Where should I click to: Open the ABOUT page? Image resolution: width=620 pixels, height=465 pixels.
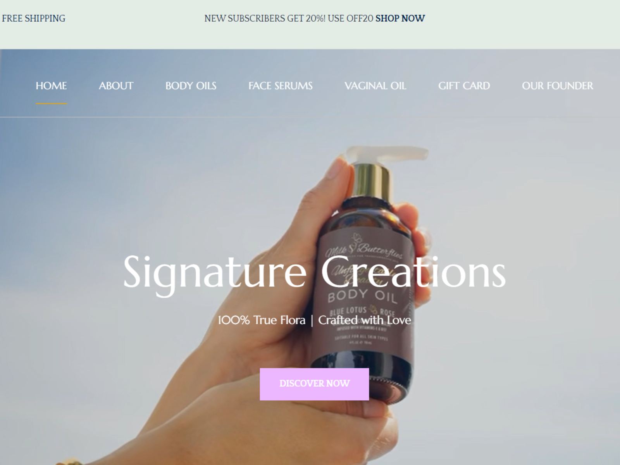116,86
